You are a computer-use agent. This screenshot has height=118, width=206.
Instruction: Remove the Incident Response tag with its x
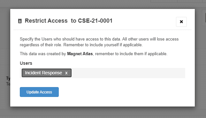click(66, 73)
